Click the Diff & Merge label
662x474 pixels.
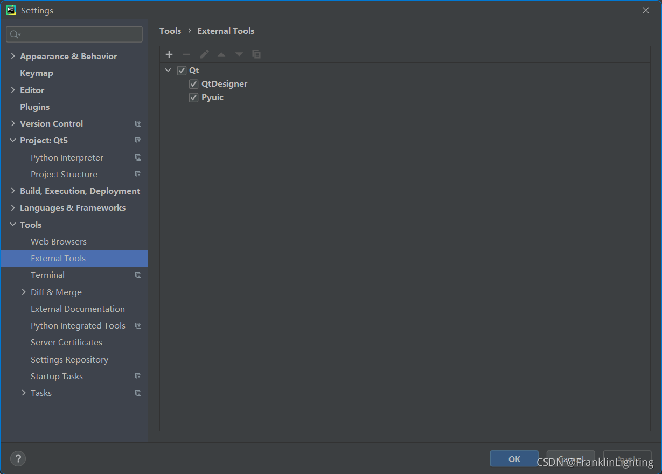56,292
